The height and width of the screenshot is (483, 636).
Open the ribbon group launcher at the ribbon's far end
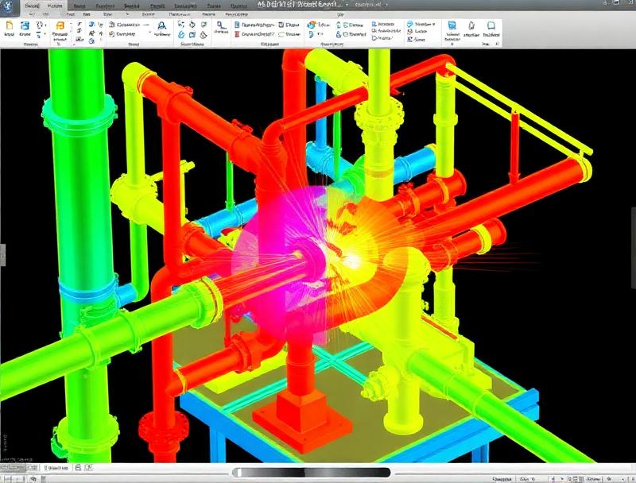pos(498,44)
